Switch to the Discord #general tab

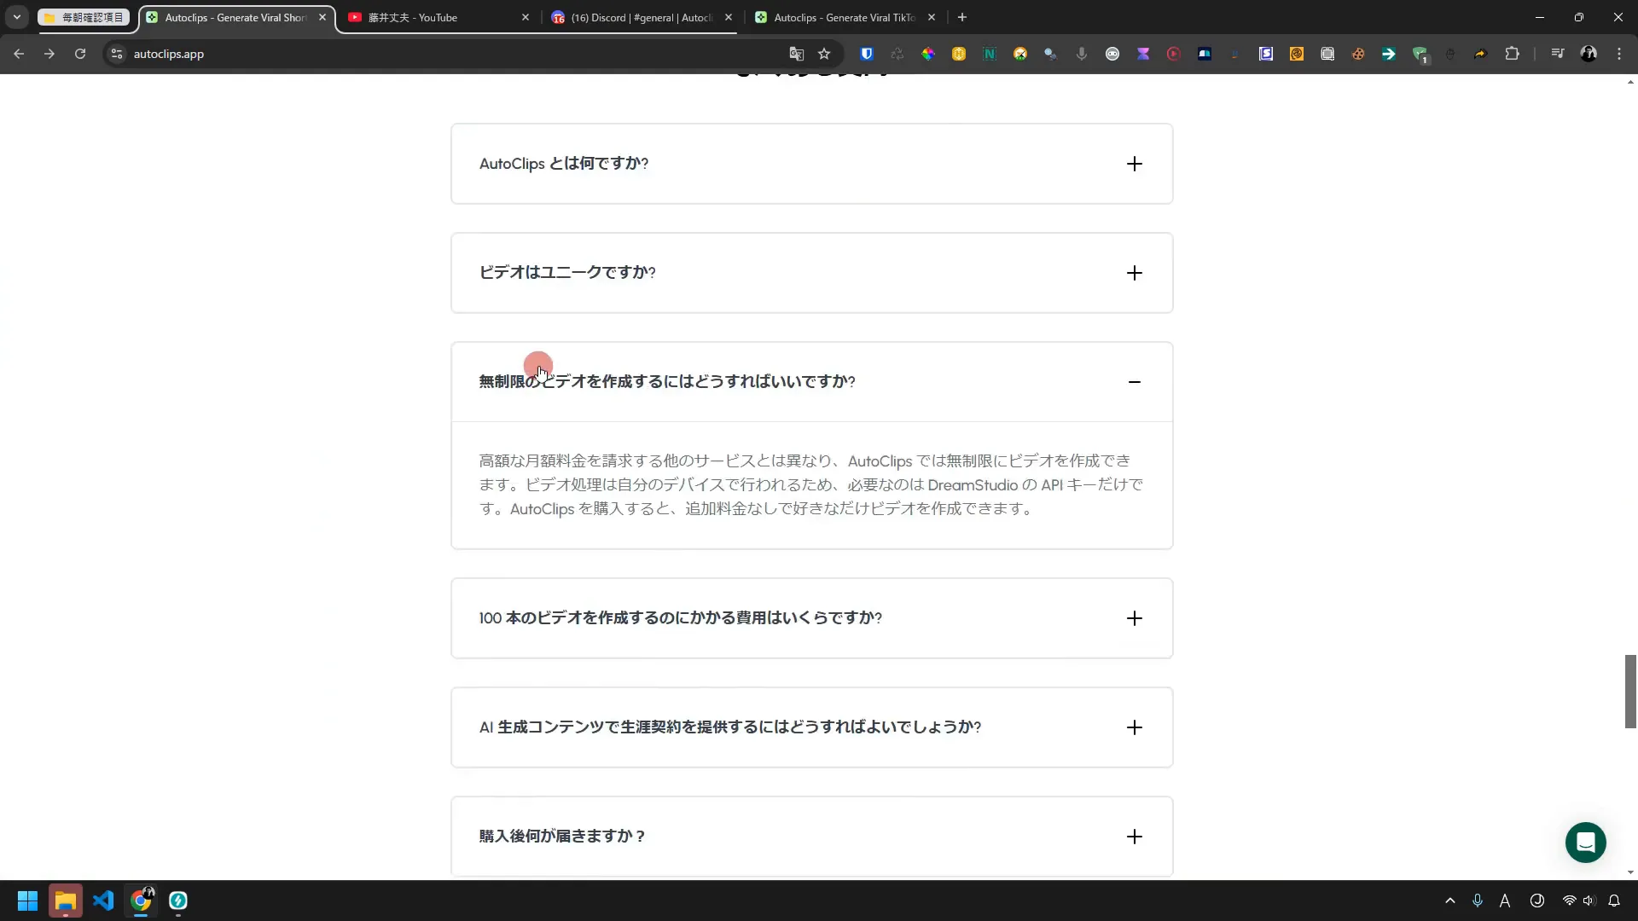pos(640,17)
